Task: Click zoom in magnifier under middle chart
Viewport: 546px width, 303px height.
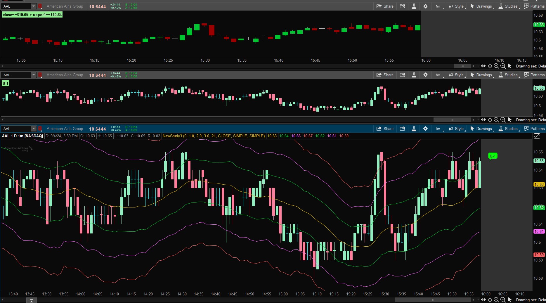Action: click(x=496, y=120)
